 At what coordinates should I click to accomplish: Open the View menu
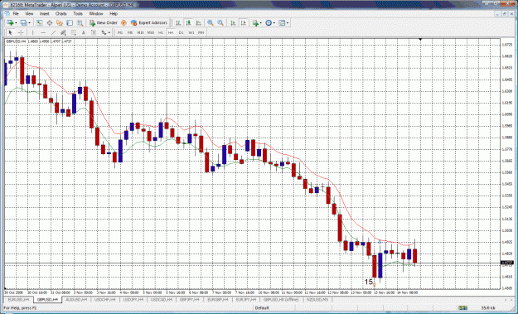coord(29,14)
